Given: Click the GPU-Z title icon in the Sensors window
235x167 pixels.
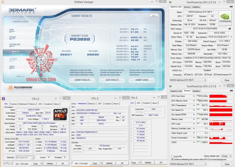Looking at the screenshot, I should click(170, 86).
